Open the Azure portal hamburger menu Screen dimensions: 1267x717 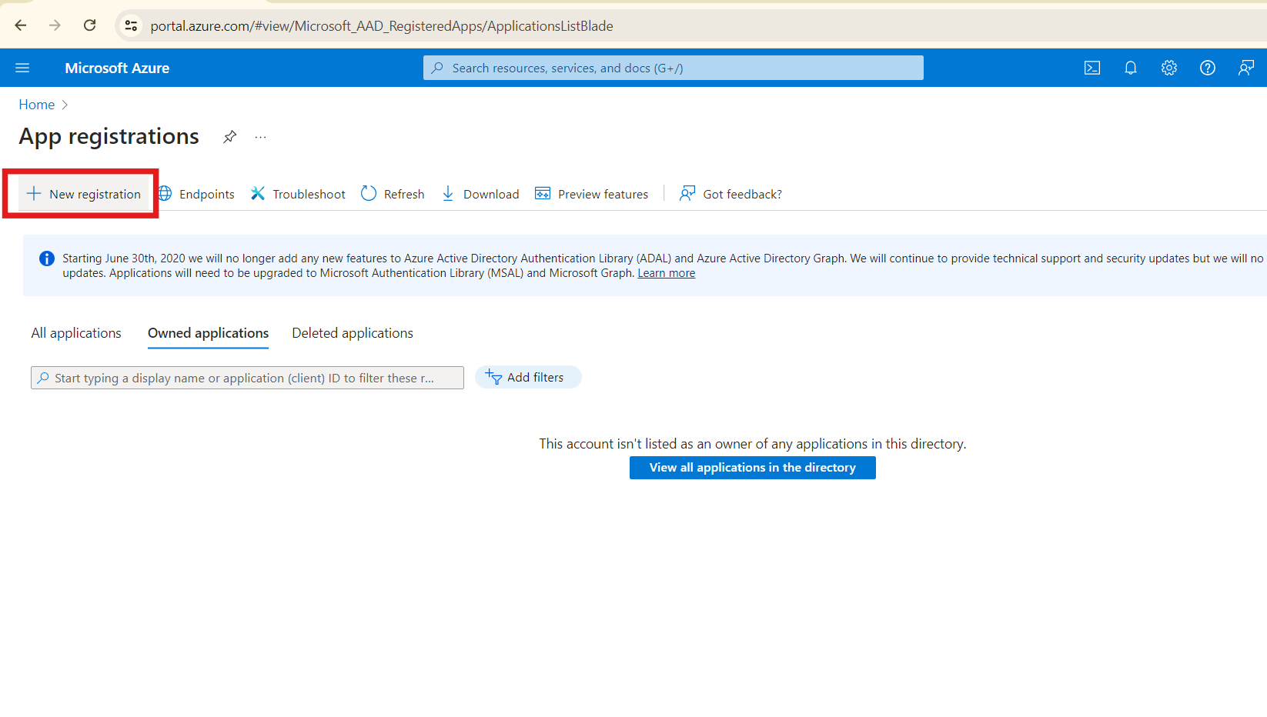pos(22,68)
